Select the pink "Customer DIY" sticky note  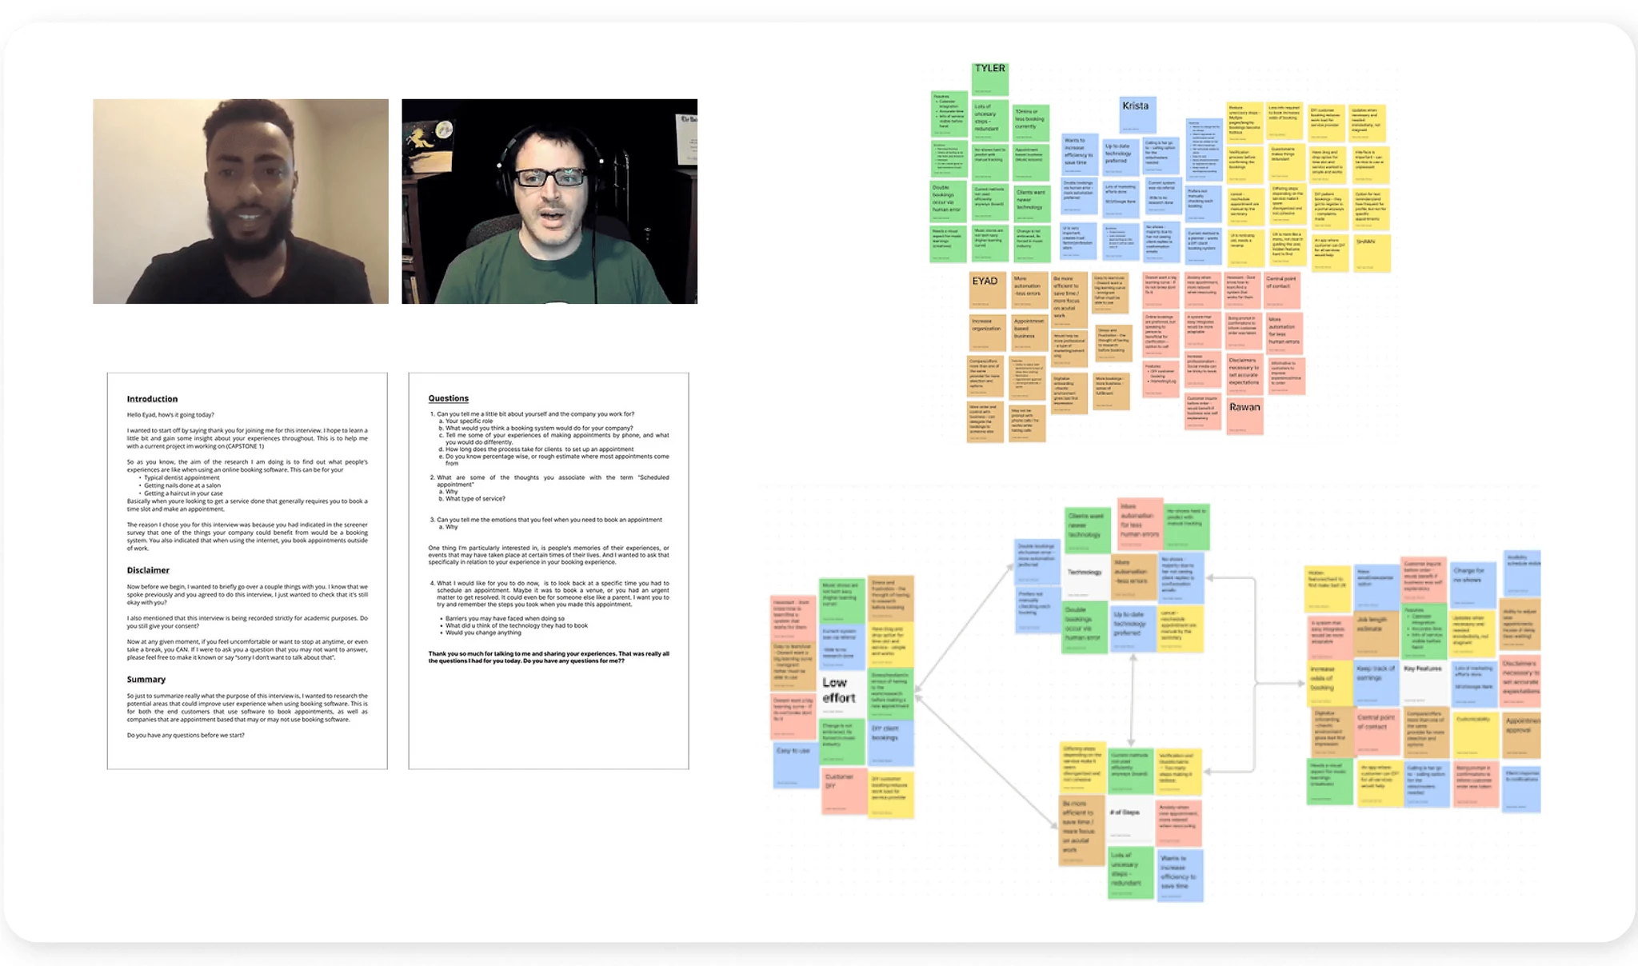coord(844,791)
